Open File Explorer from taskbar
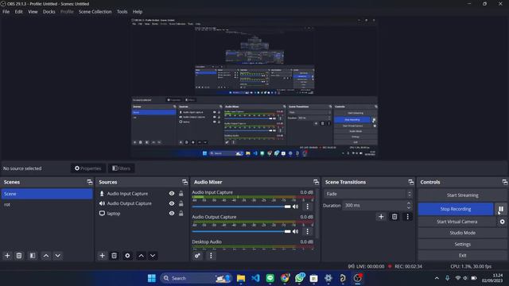This screenshot has height=286, width=509. point(241,278)
